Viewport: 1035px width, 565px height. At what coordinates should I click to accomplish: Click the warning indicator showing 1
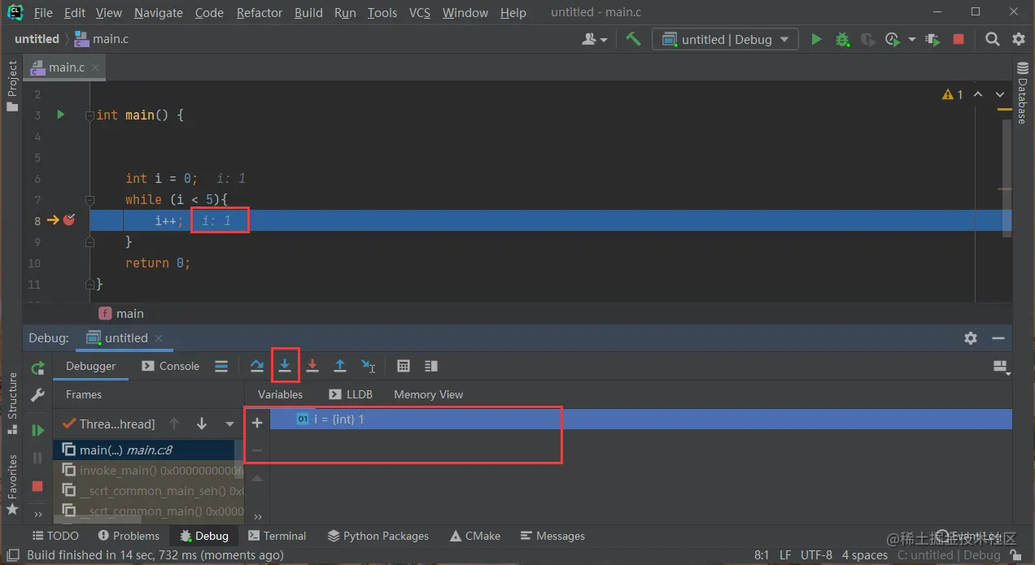tap(952, 94)
